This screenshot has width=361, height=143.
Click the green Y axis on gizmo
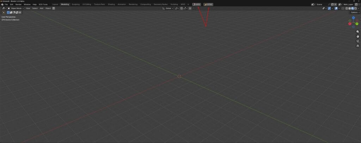pos(357,24)
